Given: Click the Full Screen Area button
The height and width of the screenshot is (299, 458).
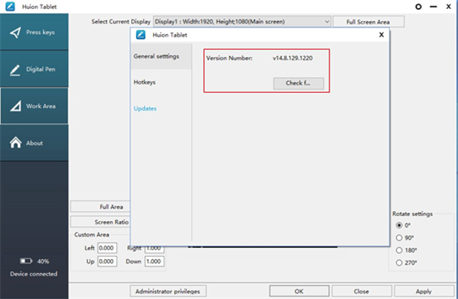Looking at the screenshot, I should [369, 22].
